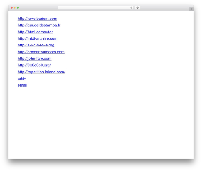
Task: Open a new tab with plus button
Action: [191, 9]
